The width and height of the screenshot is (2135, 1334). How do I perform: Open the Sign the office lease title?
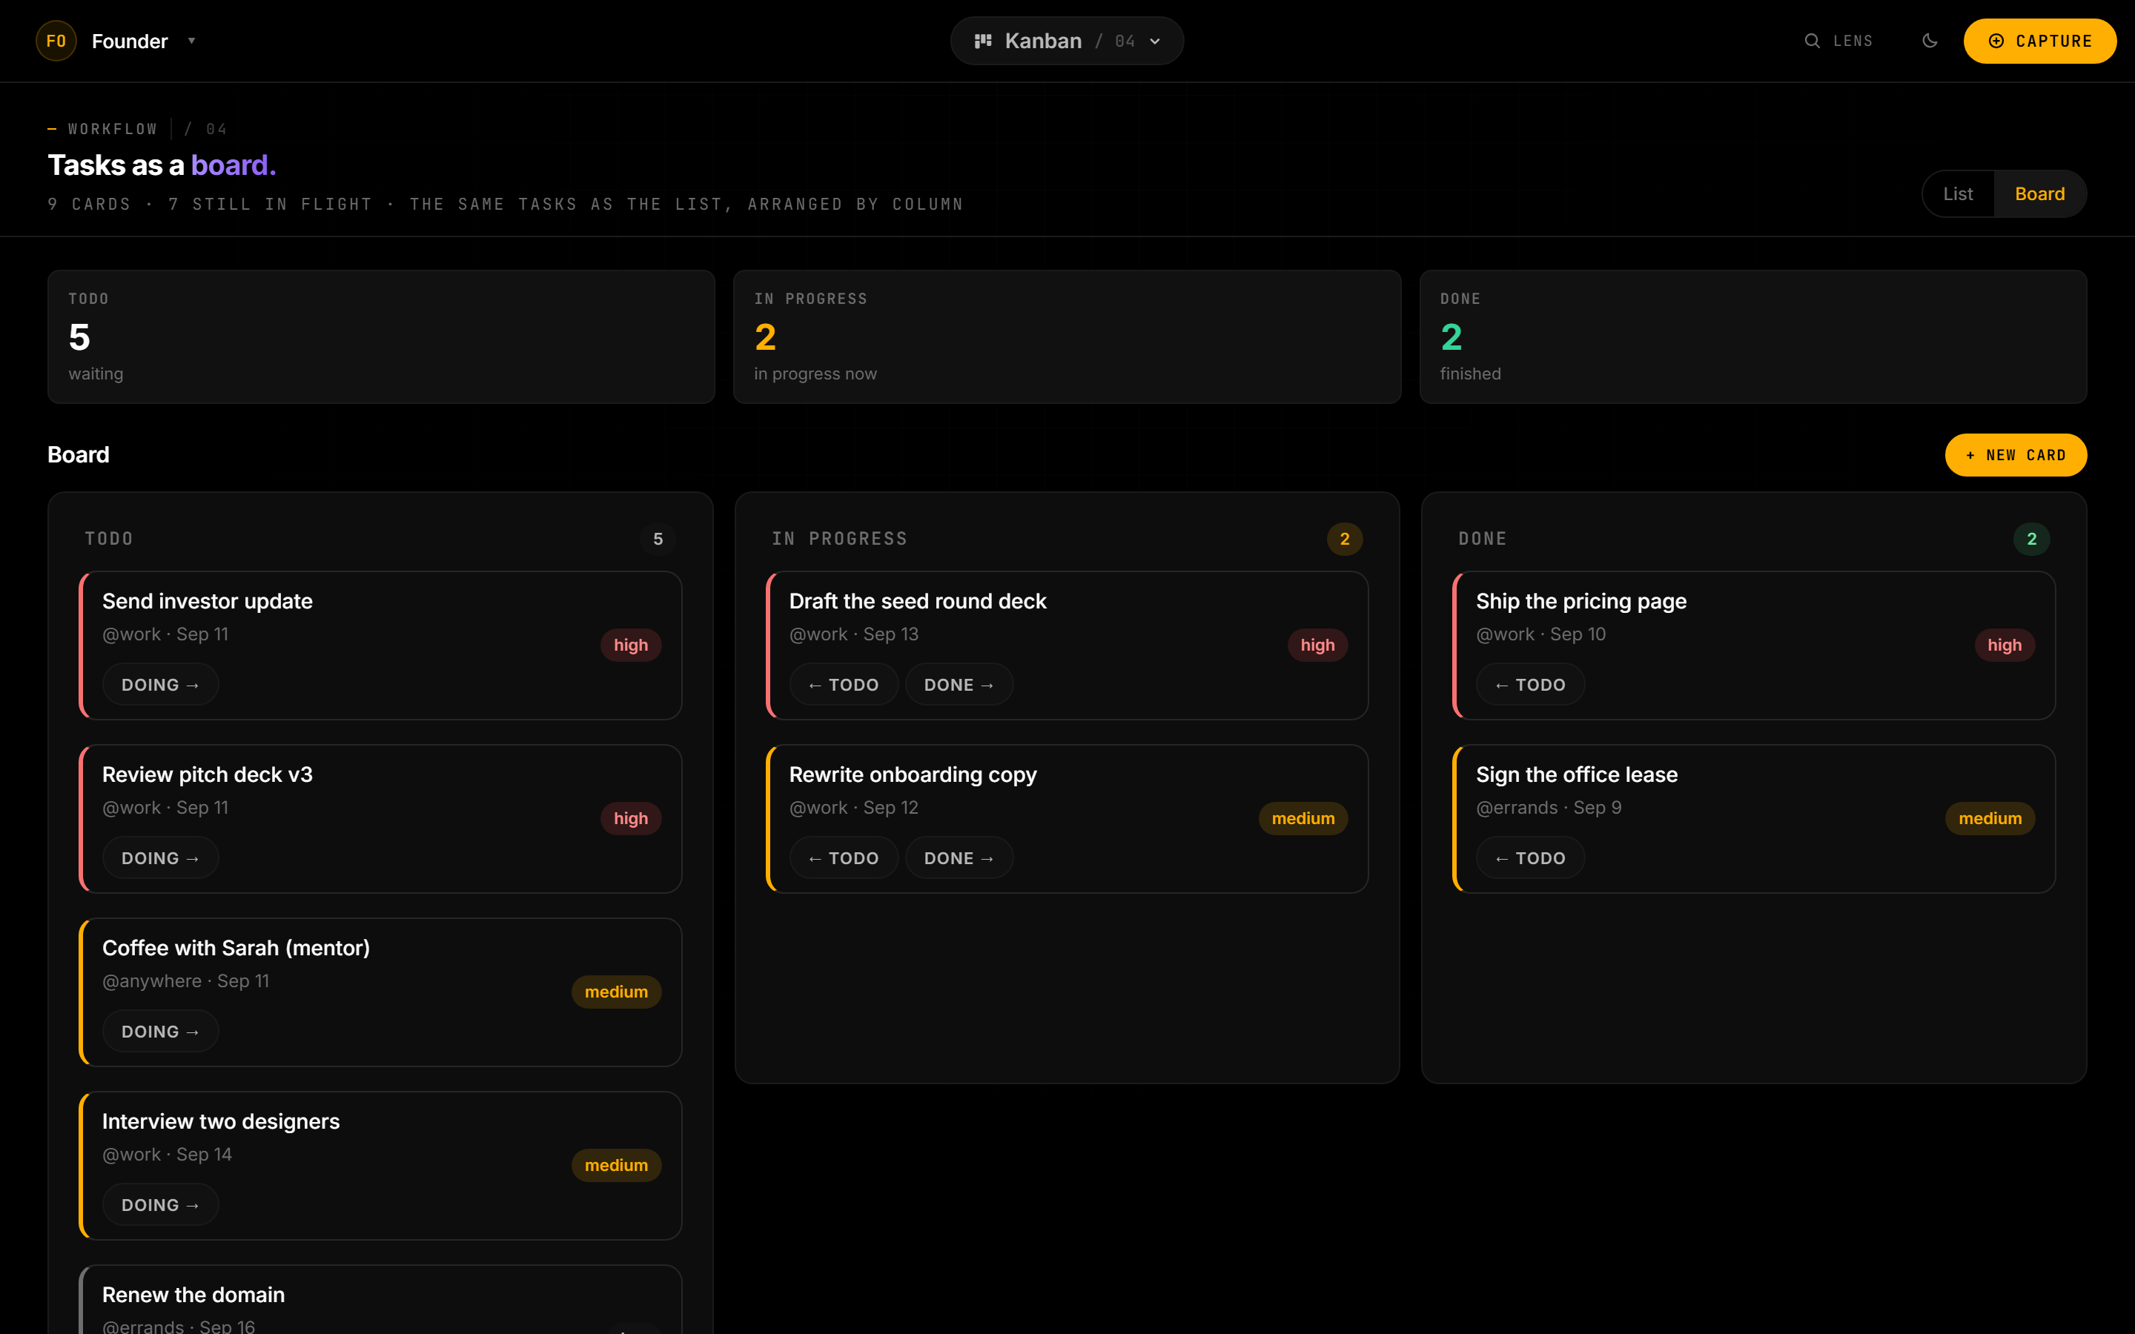(1577, 774)
